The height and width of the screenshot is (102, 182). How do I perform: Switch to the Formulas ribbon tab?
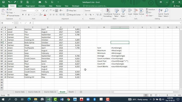point(42,6)
